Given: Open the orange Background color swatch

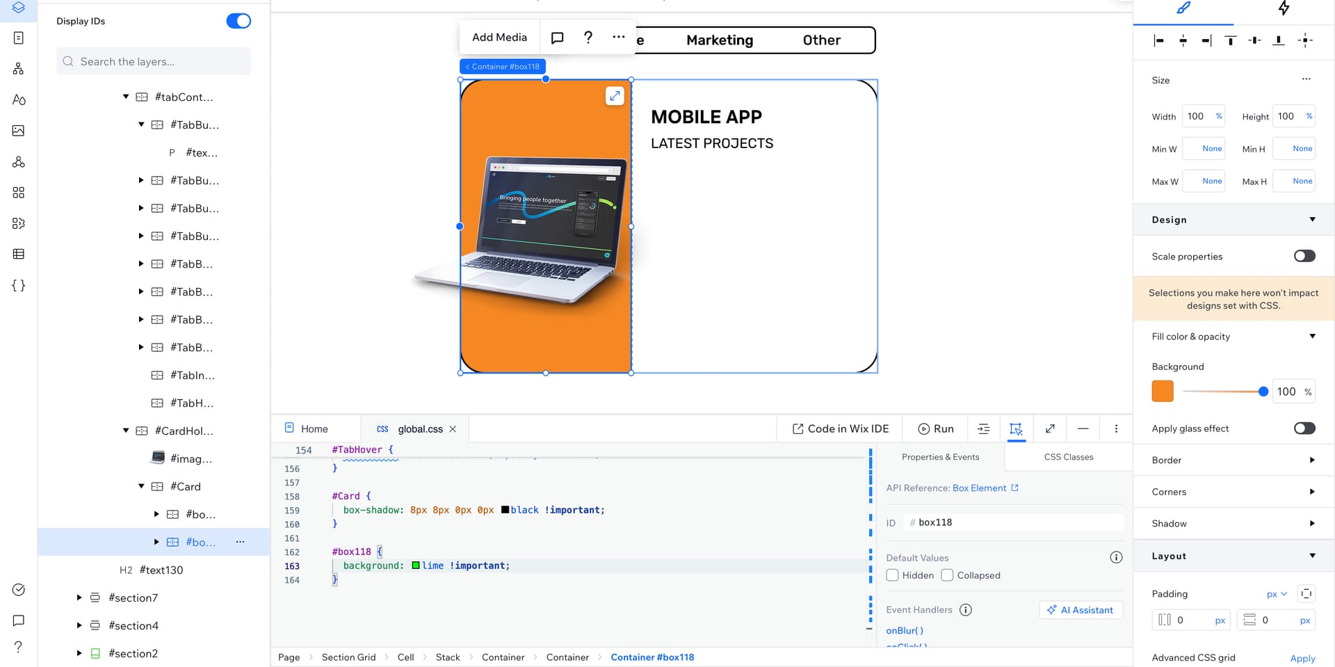Looking at the screenshot, I should tap(1163, 392).
